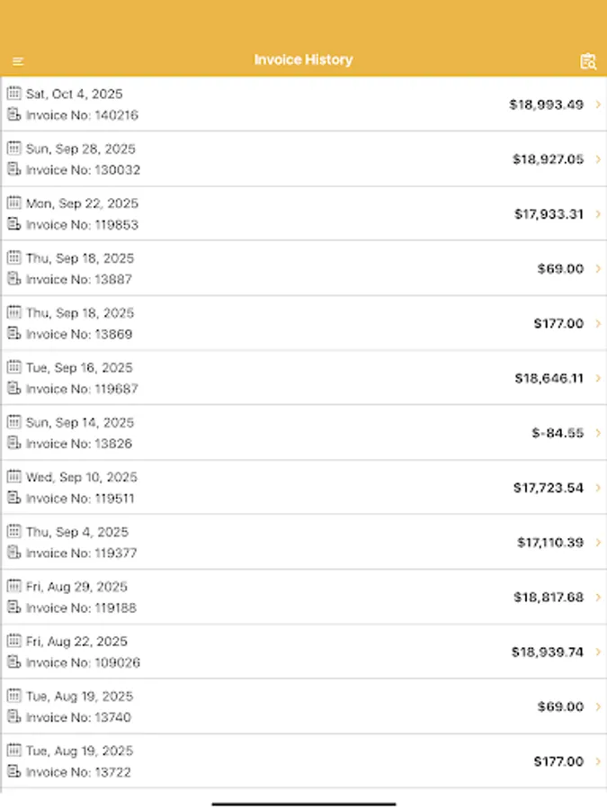
Task: Open the Invoice History title bar
Action: coord(303,60)
